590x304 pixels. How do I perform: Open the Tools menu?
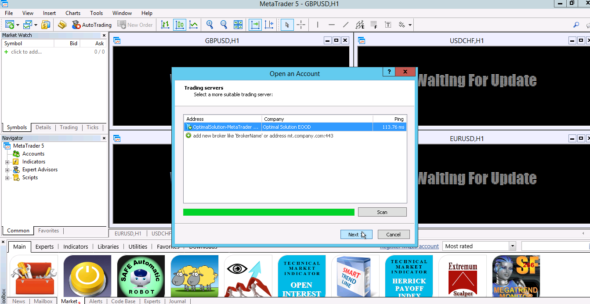tap(96, 13)
